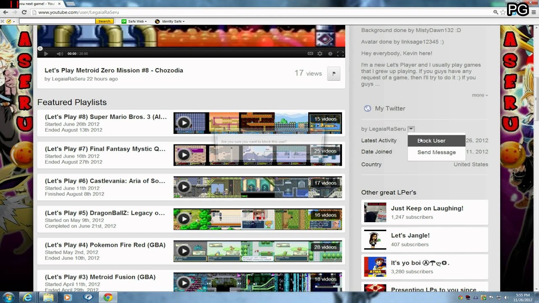Click the system tray volume icon

click(506, 298)
